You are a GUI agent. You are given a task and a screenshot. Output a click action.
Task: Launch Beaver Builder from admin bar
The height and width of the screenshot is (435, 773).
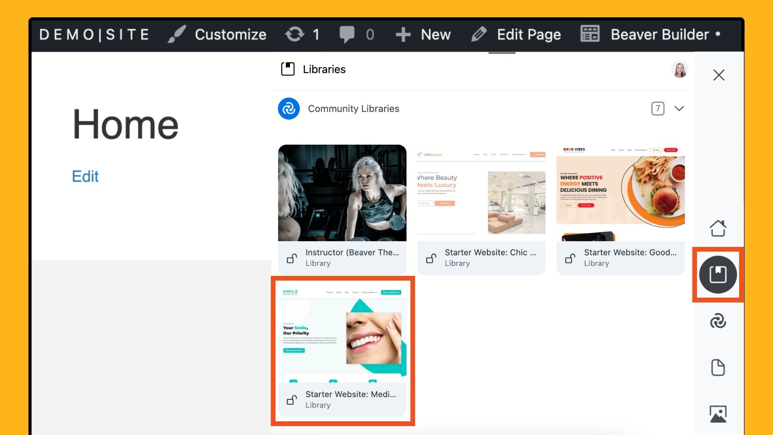click(x=650, y=35)
